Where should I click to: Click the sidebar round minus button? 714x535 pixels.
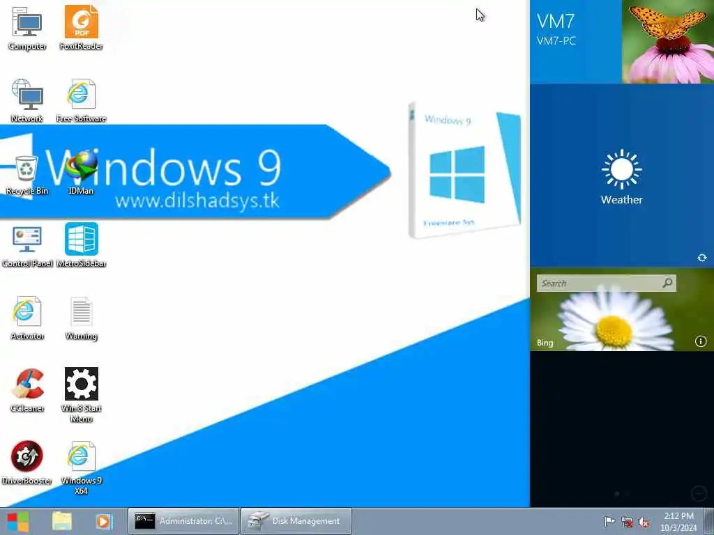click(x=699, y=493)
